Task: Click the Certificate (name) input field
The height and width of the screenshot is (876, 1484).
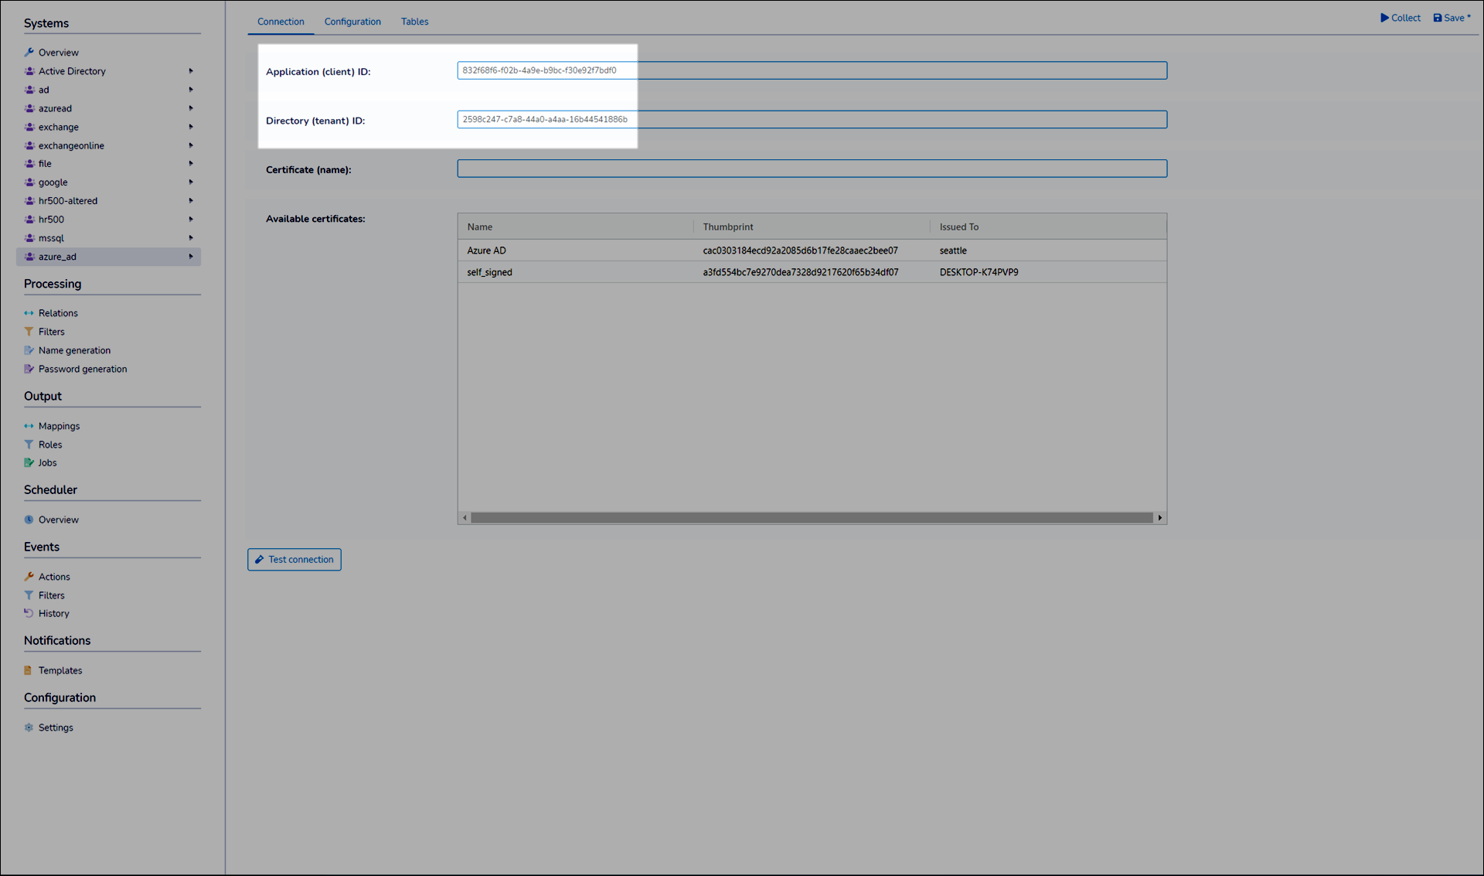Action: point(812,169)
